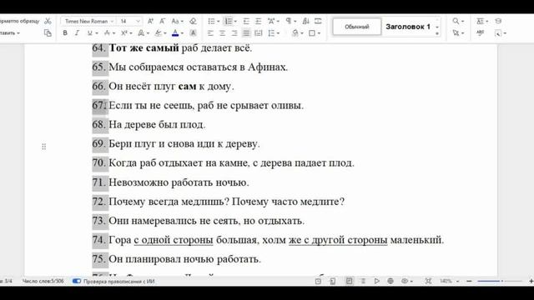
Task: Toggle justified alignment
Action: 246,33
